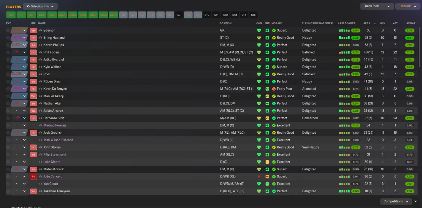Click the sharpness icon for Bernardo Silva
Screen dimensions: 422x208
pos(267,118)
